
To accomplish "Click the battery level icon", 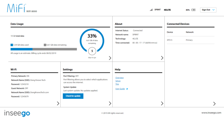I will (193, 10).
